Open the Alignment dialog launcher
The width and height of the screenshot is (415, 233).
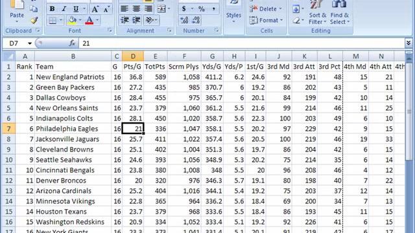[169, 30]
